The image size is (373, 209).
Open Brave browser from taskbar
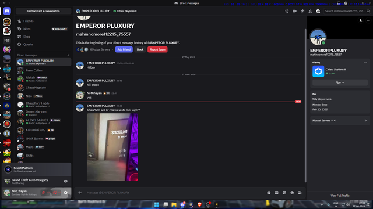(x=199, y=204)
